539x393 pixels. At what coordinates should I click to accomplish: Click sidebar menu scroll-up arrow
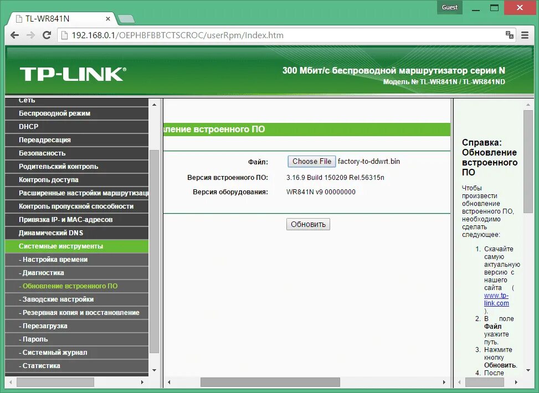click(x=154, y=105)
